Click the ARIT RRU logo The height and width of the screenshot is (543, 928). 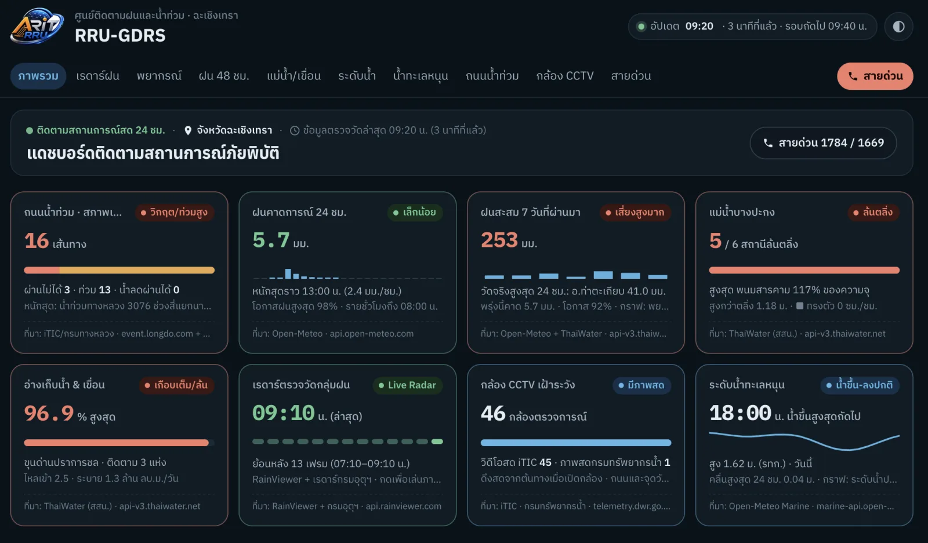(x=37, y=26)
